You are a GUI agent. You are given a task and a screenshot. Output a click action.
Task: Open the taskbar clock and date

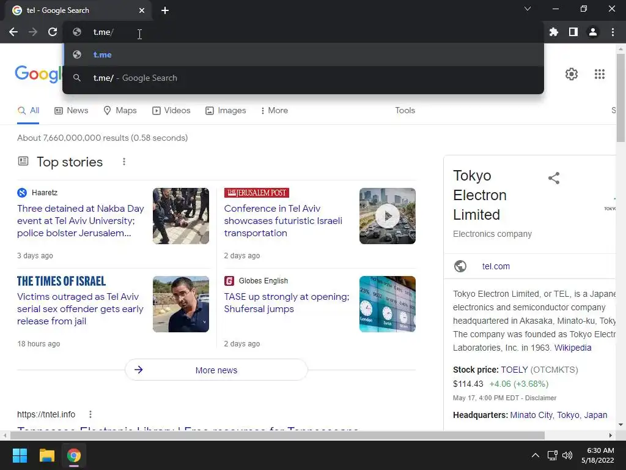click(597, 455)
